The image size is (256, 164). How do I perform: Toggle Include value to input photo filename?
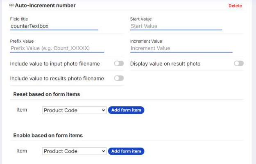pos(119,64)
